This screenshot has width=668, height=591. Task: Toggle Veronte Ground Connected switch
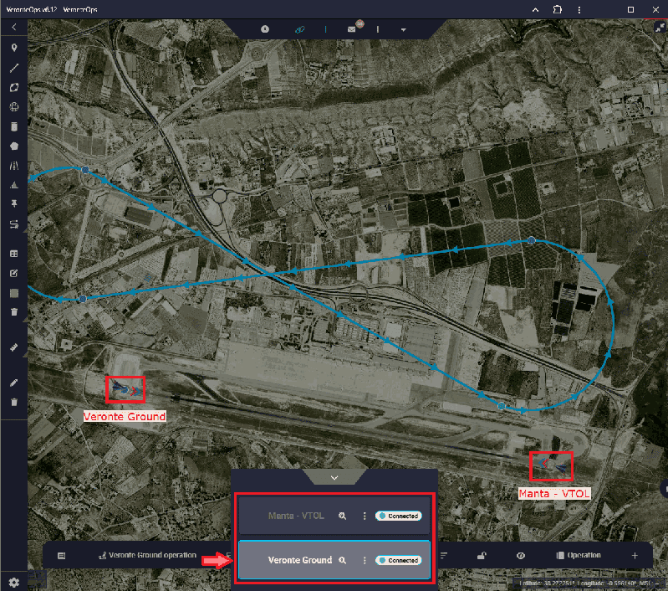(x=399, y=560)
